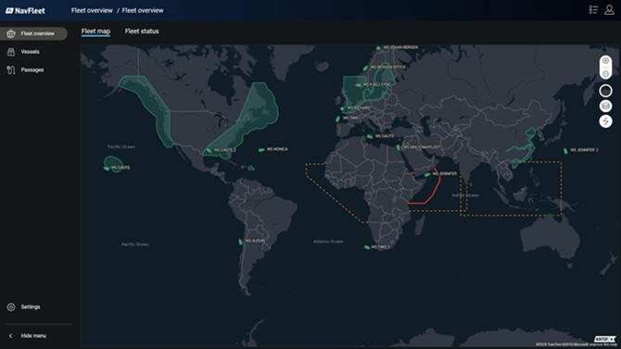Click the first Fleet overview breadcrumb

tap(92, 11)
